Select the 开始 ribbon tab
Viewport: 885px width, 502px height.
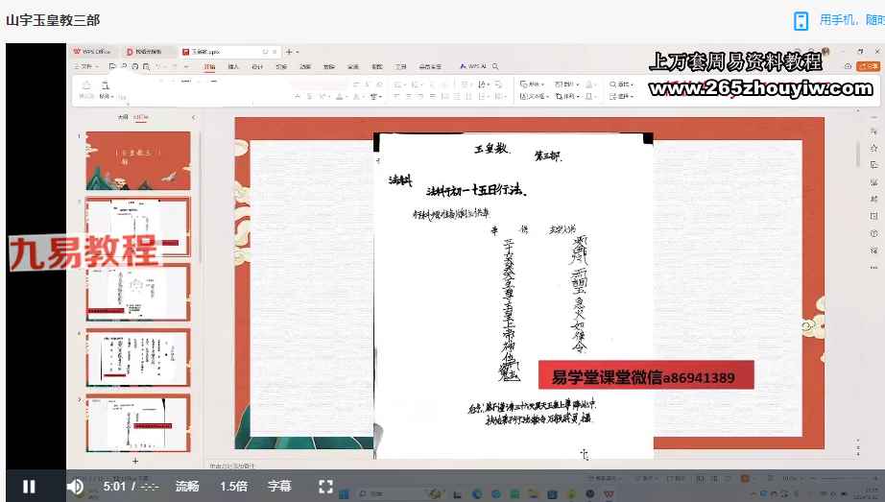point(209,67)
